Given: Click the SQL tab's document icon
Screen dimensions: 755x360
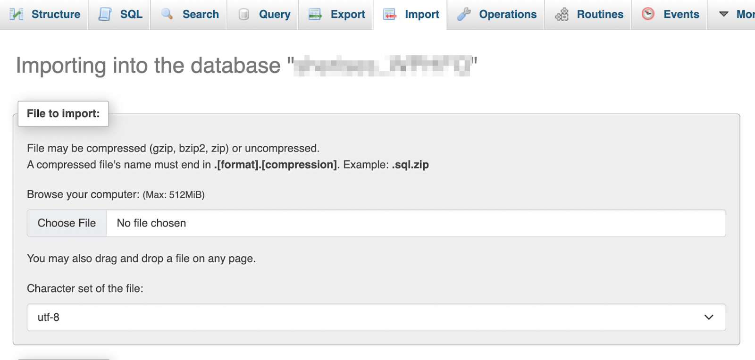Looking at the screenshot, I should [x=105, y=14].
